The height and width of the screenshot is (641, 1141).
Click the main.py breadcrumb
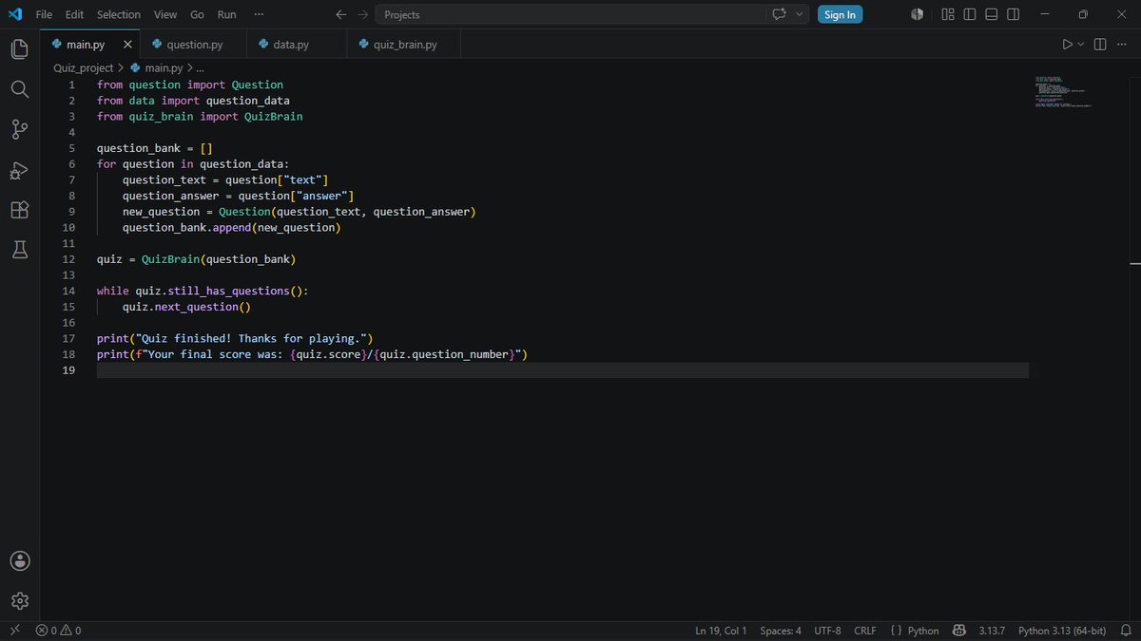point(164,68)
